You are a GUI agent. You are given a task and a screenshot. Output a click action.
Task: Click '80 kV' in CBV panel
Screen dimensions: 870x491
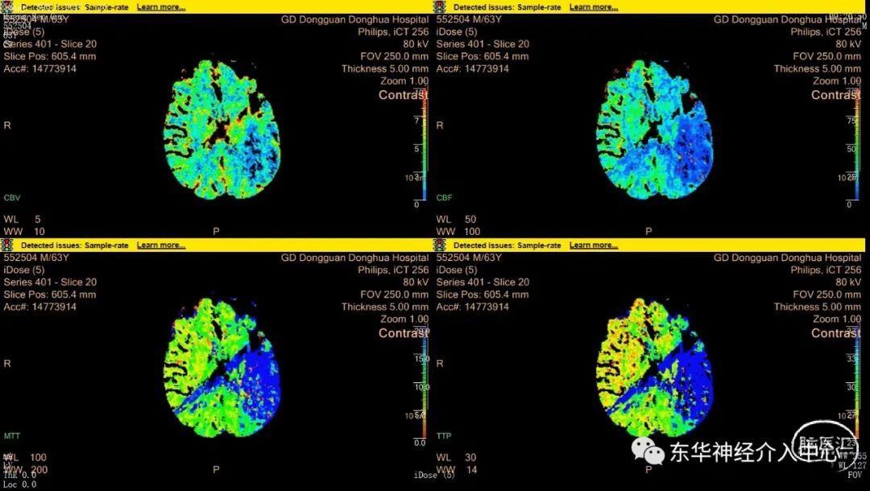pos(416,44)
